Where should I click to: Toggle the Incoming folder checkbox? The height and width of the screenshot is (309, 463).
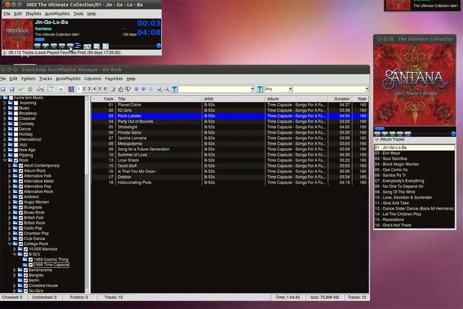tap(16, 103)
